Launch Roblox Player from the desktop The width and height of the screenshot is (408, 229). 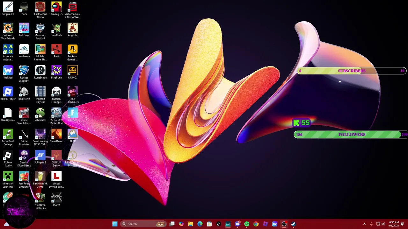pos(8,93)
